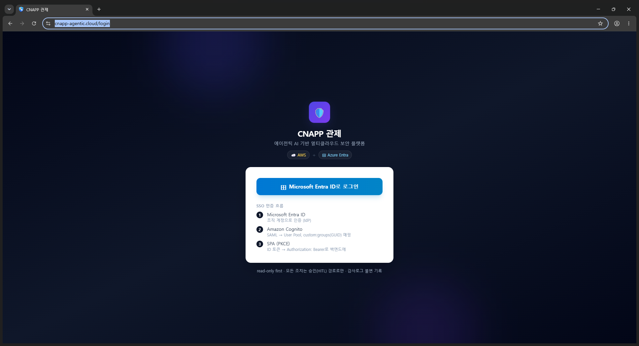Click step 3 number badge

[260, 244]
